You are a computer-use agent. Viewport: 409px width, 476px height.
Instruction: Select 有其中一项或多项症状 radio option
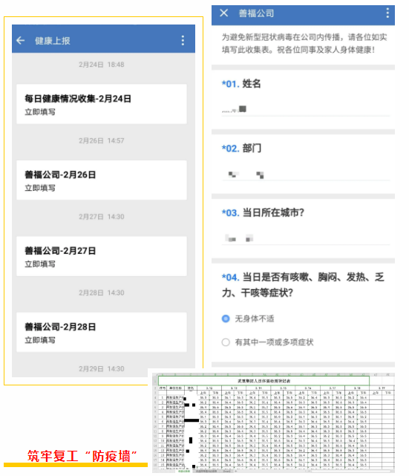[226, 342]
